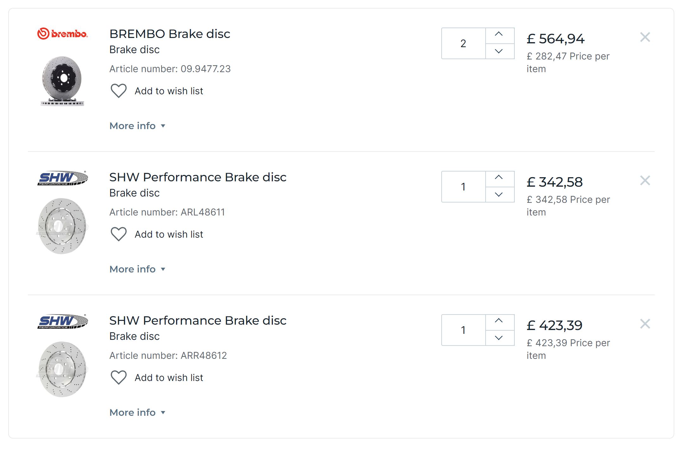The image size is (686, 449).
Task: Remove the BREMBO Brake disc from cart
Action: click(x=645, y=37)
